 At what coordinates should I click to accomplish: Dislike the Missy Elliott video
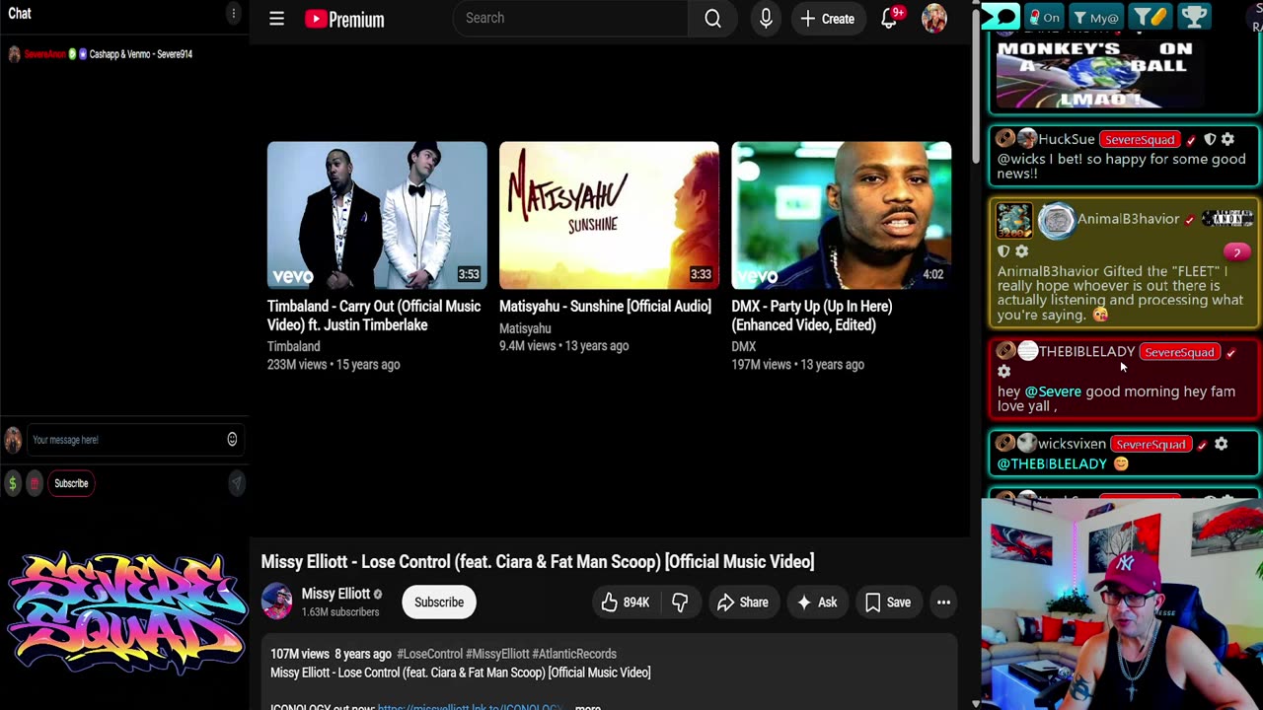[x=680, y=603]
